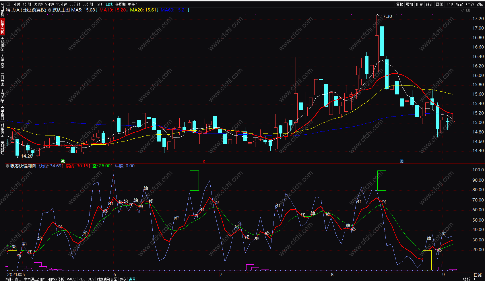The image size is (485, 281).
Task: Toggle the left panel layout icon
Action: point(8,4)
